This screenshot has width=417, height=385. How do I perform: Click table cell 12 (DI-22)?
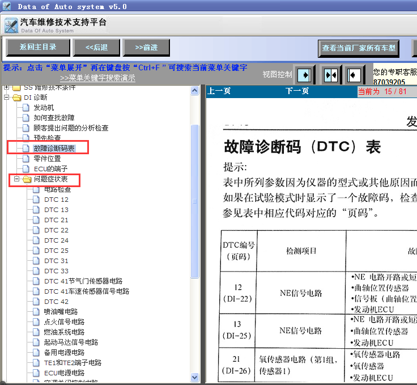pos(239,293)
